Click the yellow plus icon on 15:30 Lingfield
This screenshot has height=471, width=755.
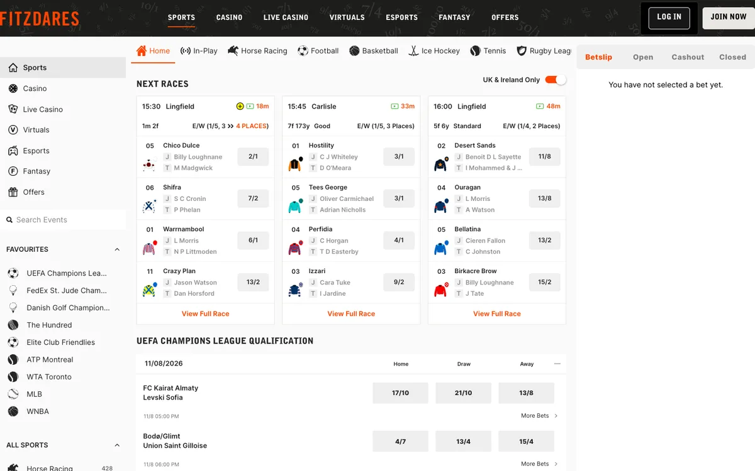click(240, 107)
